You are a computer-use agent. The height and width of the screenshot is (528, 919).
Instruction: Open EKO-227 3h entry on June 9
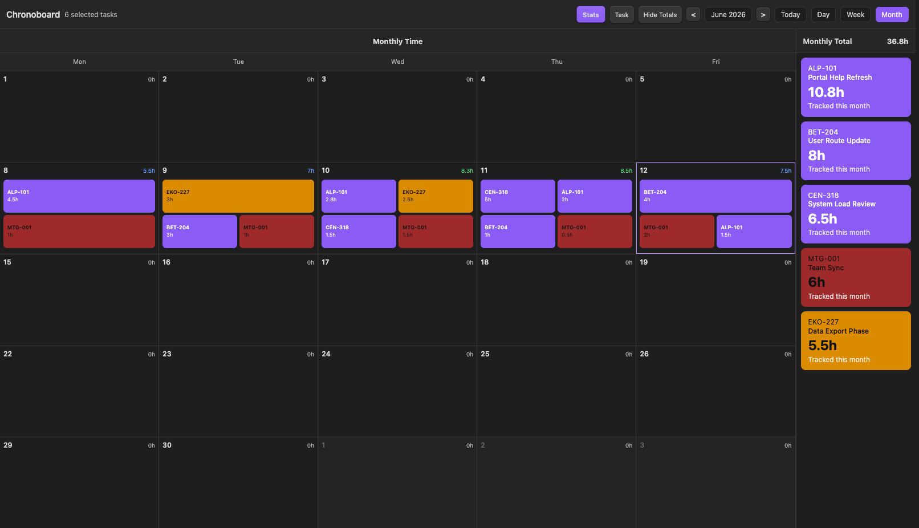[x=238, y=196]
